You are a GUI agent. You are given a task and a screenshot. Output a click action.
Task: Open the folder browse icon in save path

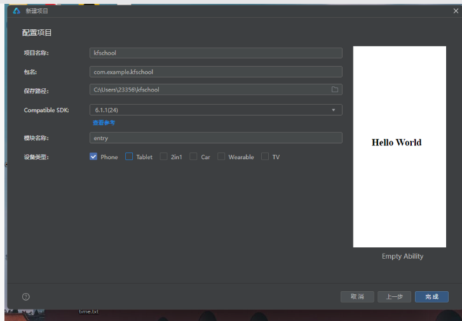[335, 89]
